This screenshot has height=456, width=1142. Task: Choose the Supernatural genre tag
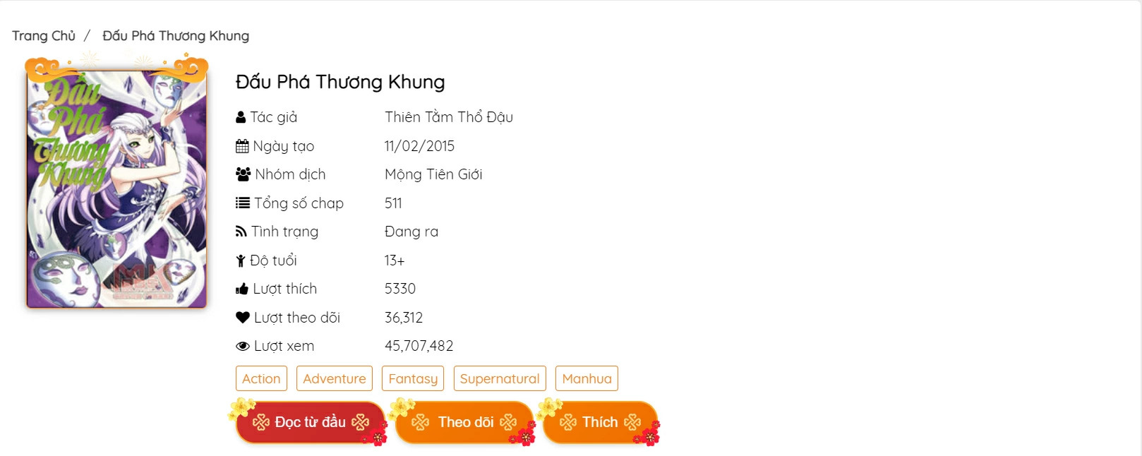[x=500, y=378]
